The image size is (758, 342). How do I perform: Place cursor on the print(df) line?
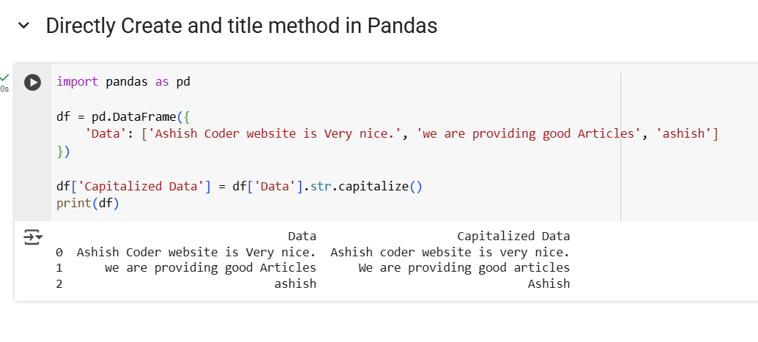tap(88, 203)
